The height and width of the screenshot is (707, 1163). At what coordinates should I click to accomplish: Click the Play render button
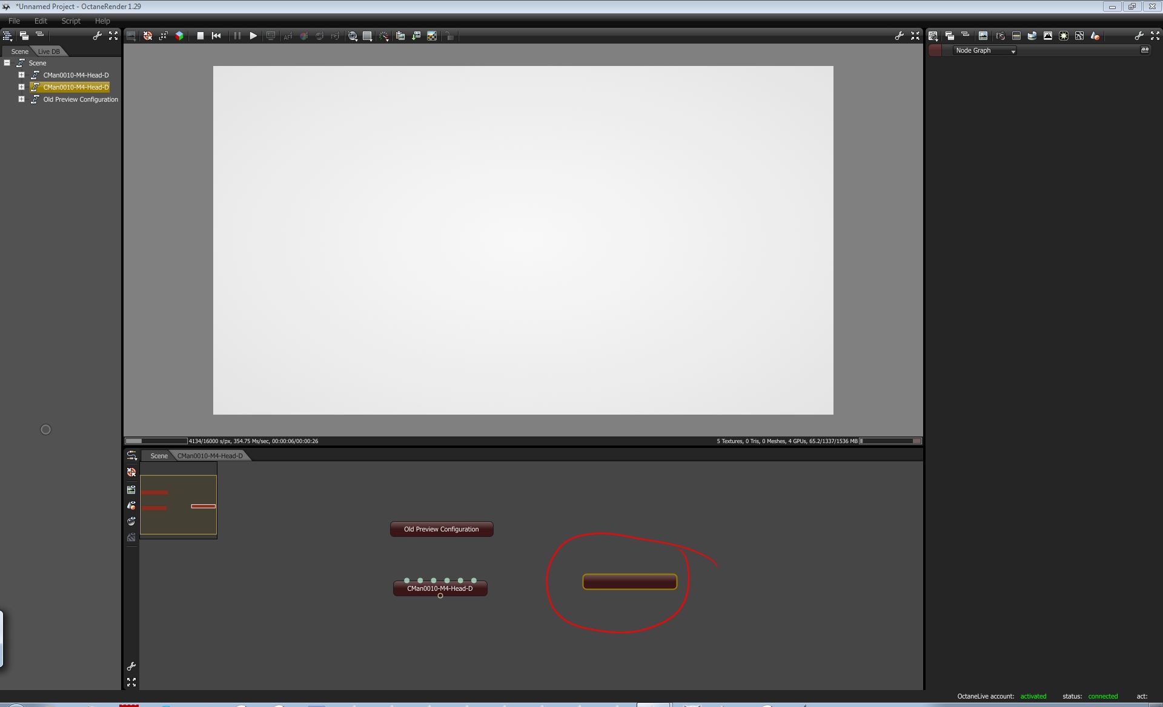(x=253, y=36)
